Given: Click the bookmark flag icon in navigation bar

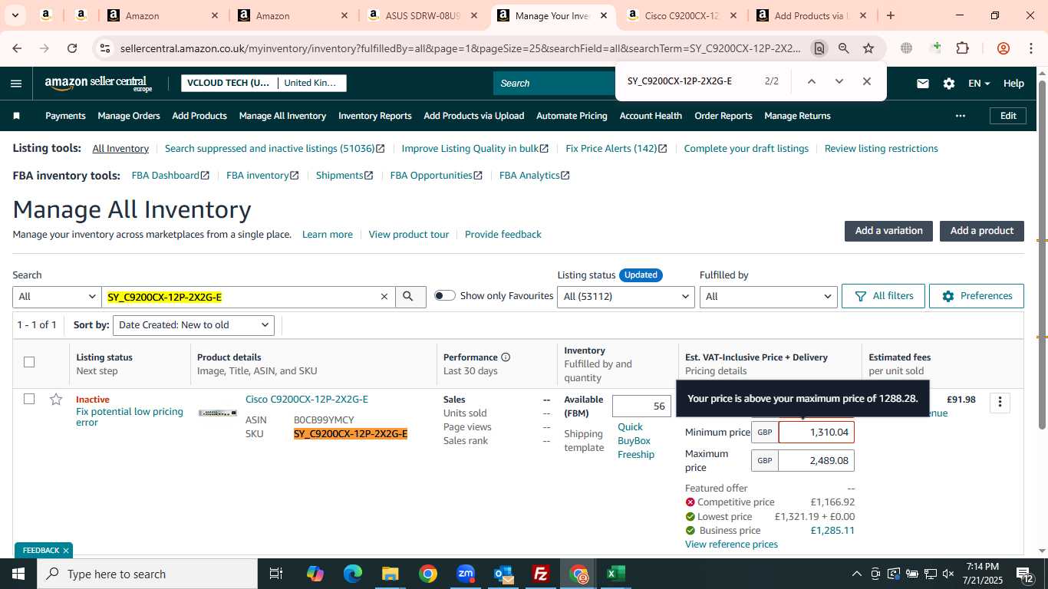Looking at the screenshot, I should (16, 116).
